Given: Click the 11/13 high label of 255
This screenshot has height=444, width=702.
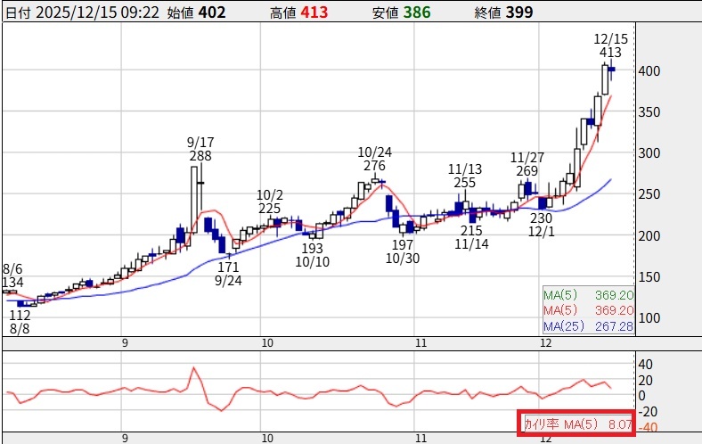Looking at the screenshot, I should 464,176.
